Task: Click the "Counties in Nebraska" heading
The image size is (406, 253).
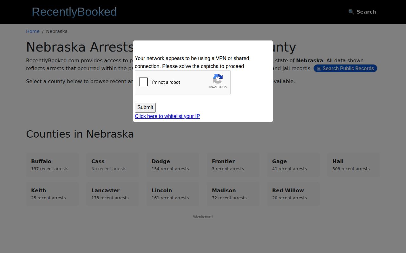Action: point(80,134)
